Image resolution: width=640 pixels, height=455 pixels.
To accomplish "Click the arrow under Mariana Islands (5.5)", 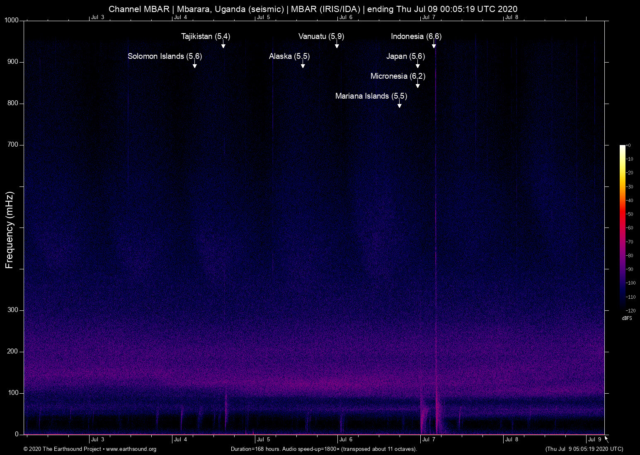I will coord(399,105).
